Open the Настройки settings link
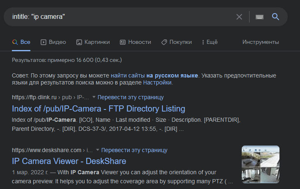The image size is (300, 189). [x=157, y=82]
